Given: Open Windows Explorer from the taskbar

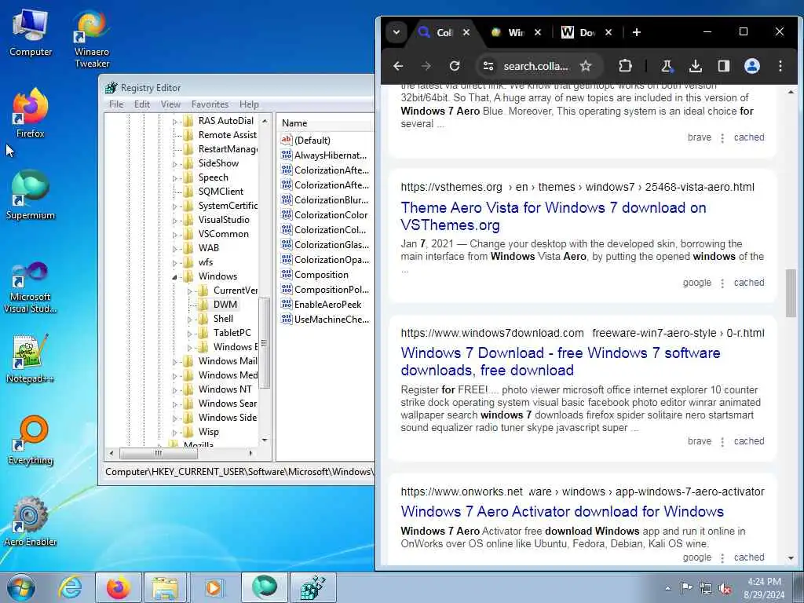Looking at the screenshot, I should [x=165, y=587].
